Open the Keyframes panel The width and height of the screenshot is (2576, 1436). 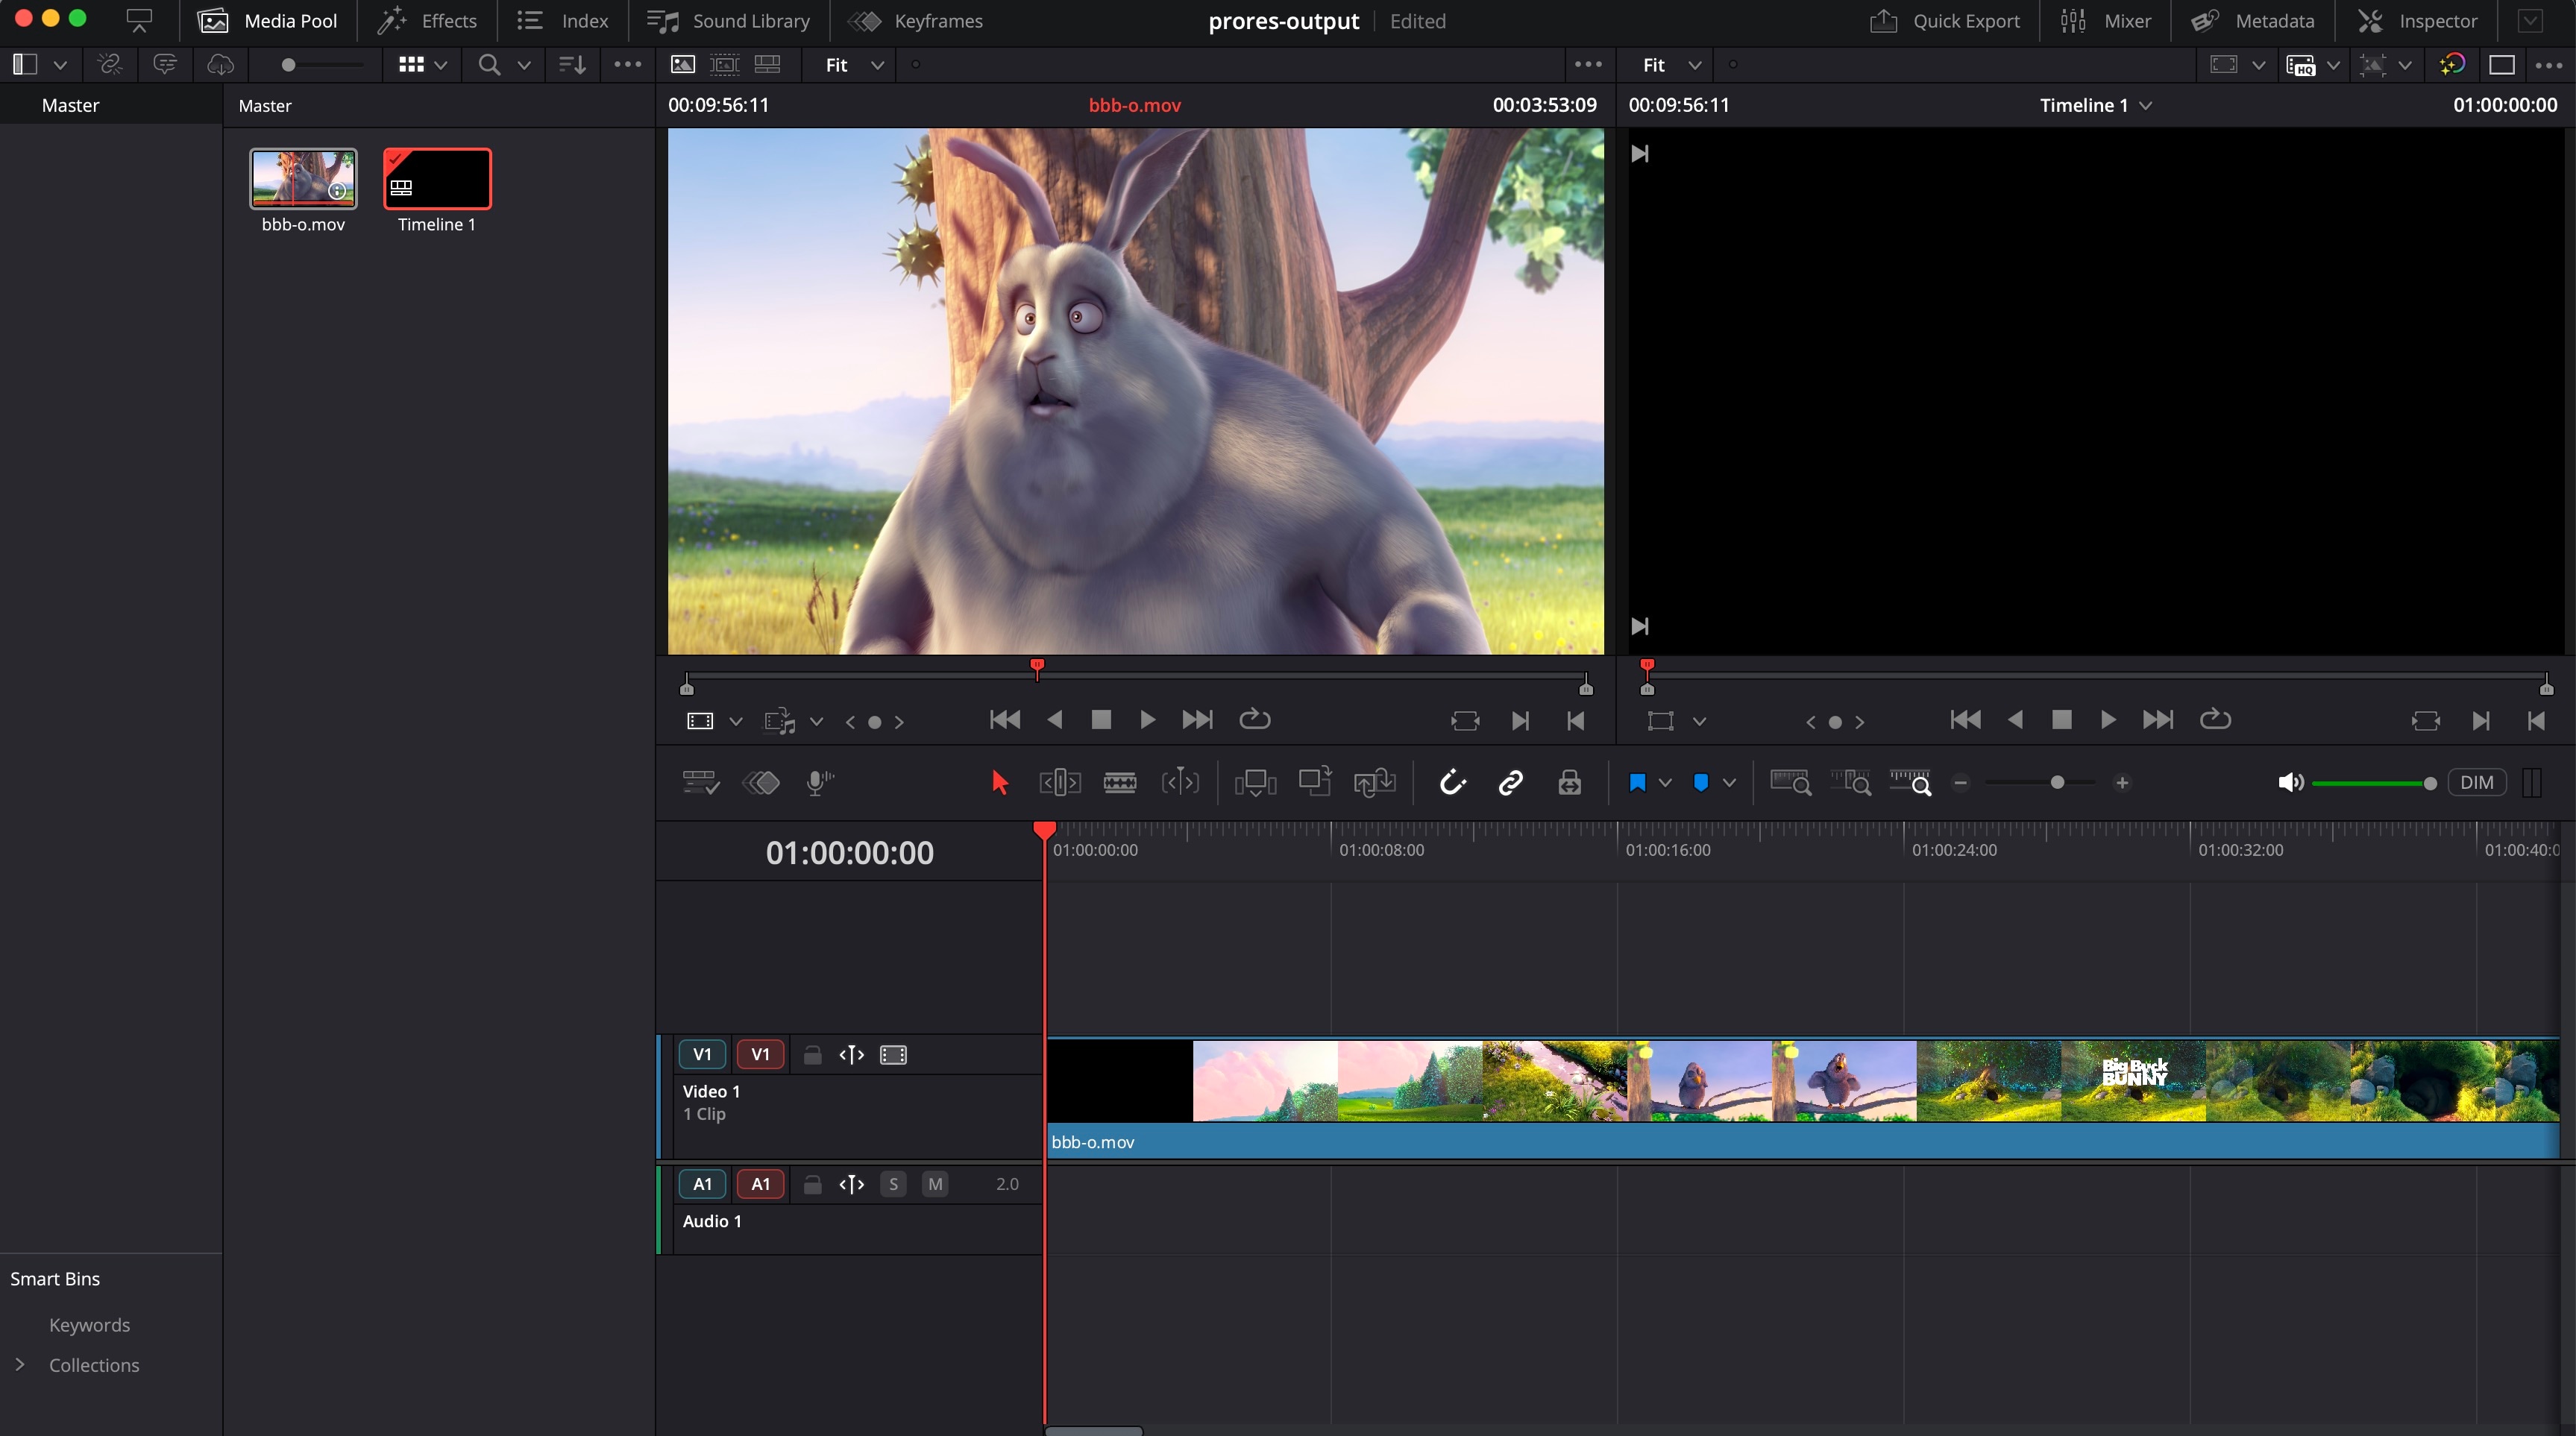[x=915, y=21]
